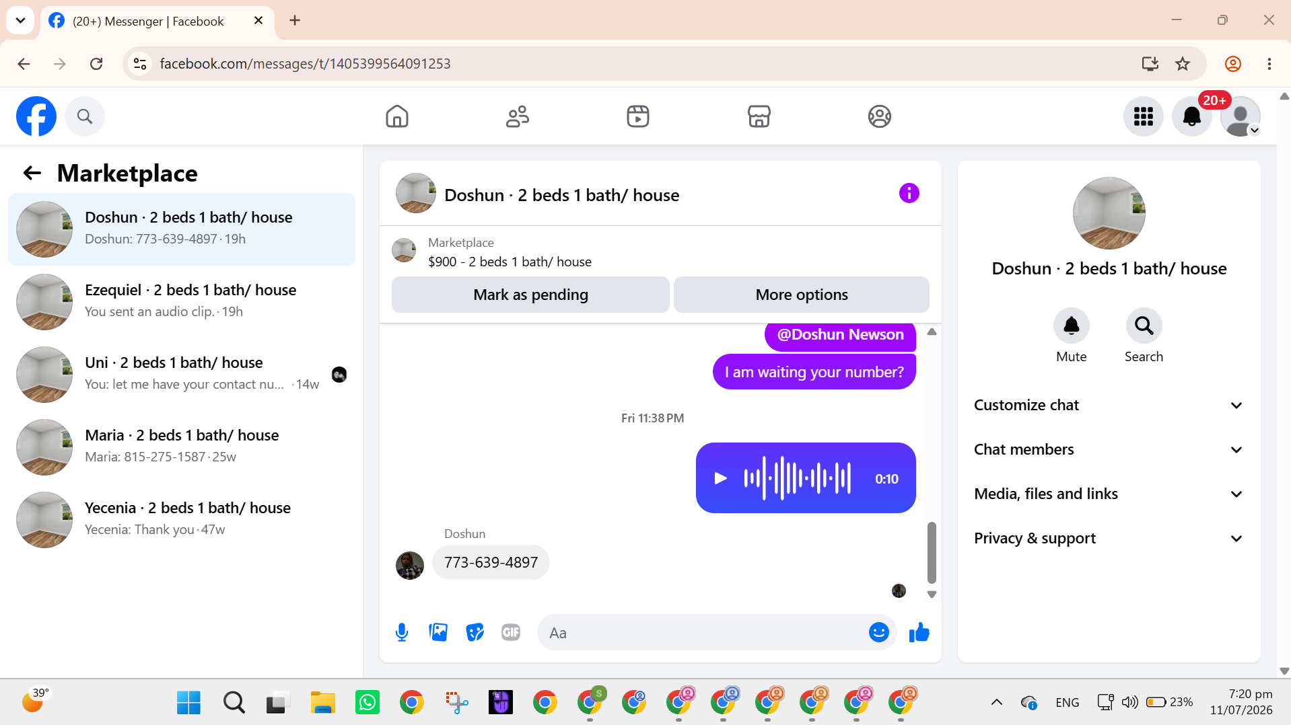Open the Maria conversation
Image resolution: width=1291 pixels, height=725 pixels.
182,447
